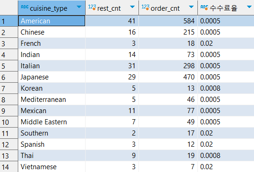
Task: Select the Italian cell
Action: point(51,66)
